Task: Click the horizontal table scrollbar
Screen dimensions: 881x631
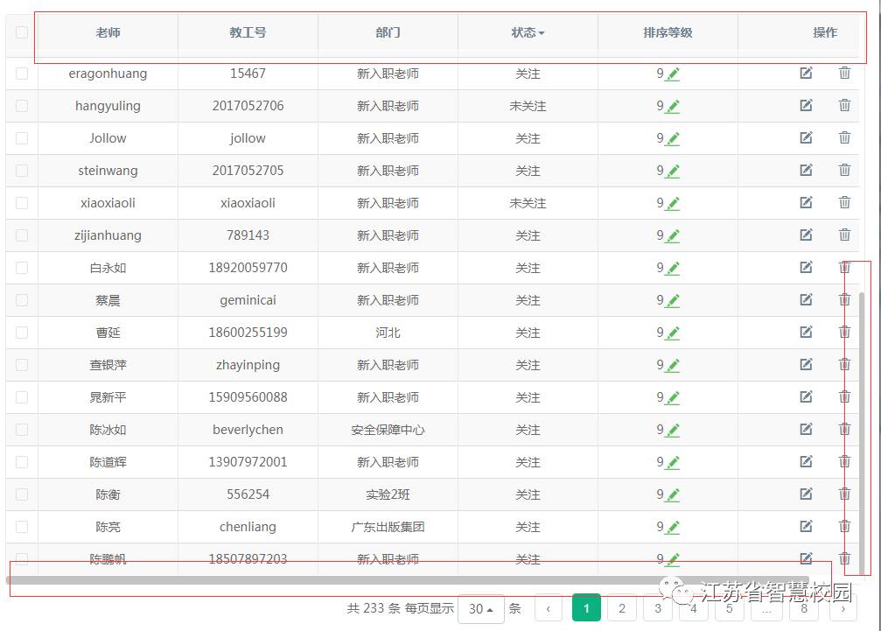Action: [x=408, y=580]
